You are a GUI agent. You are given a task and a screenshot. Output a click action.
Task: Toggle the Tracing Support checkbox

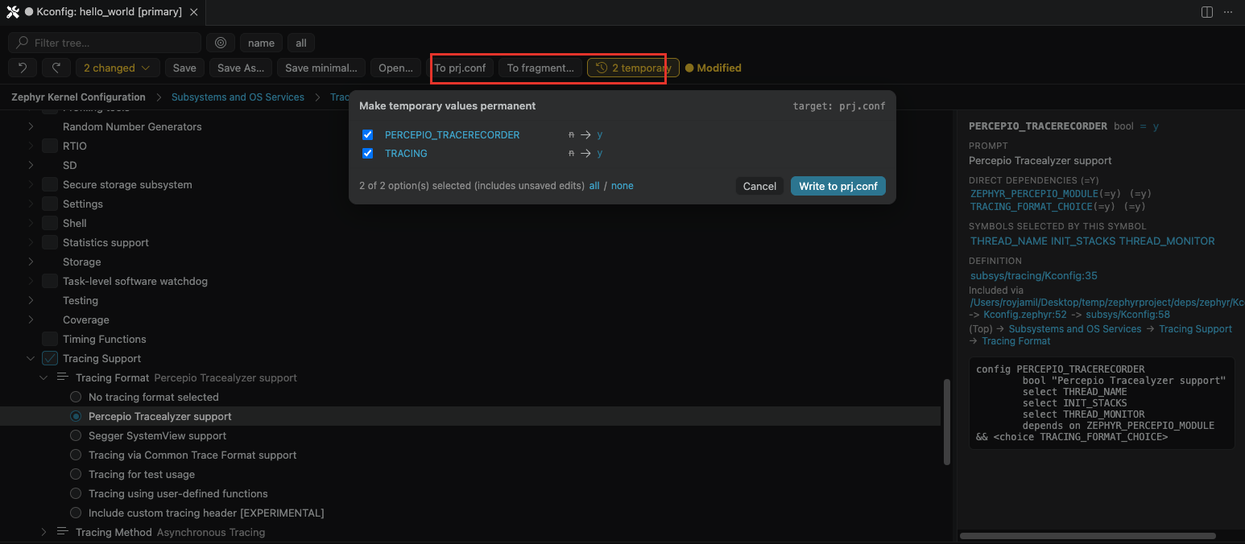(50, 358)
